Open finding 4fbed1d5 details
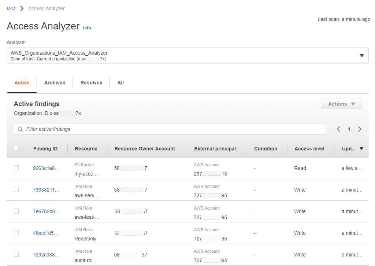Screen dimensions: 375x266 (45, 233)
